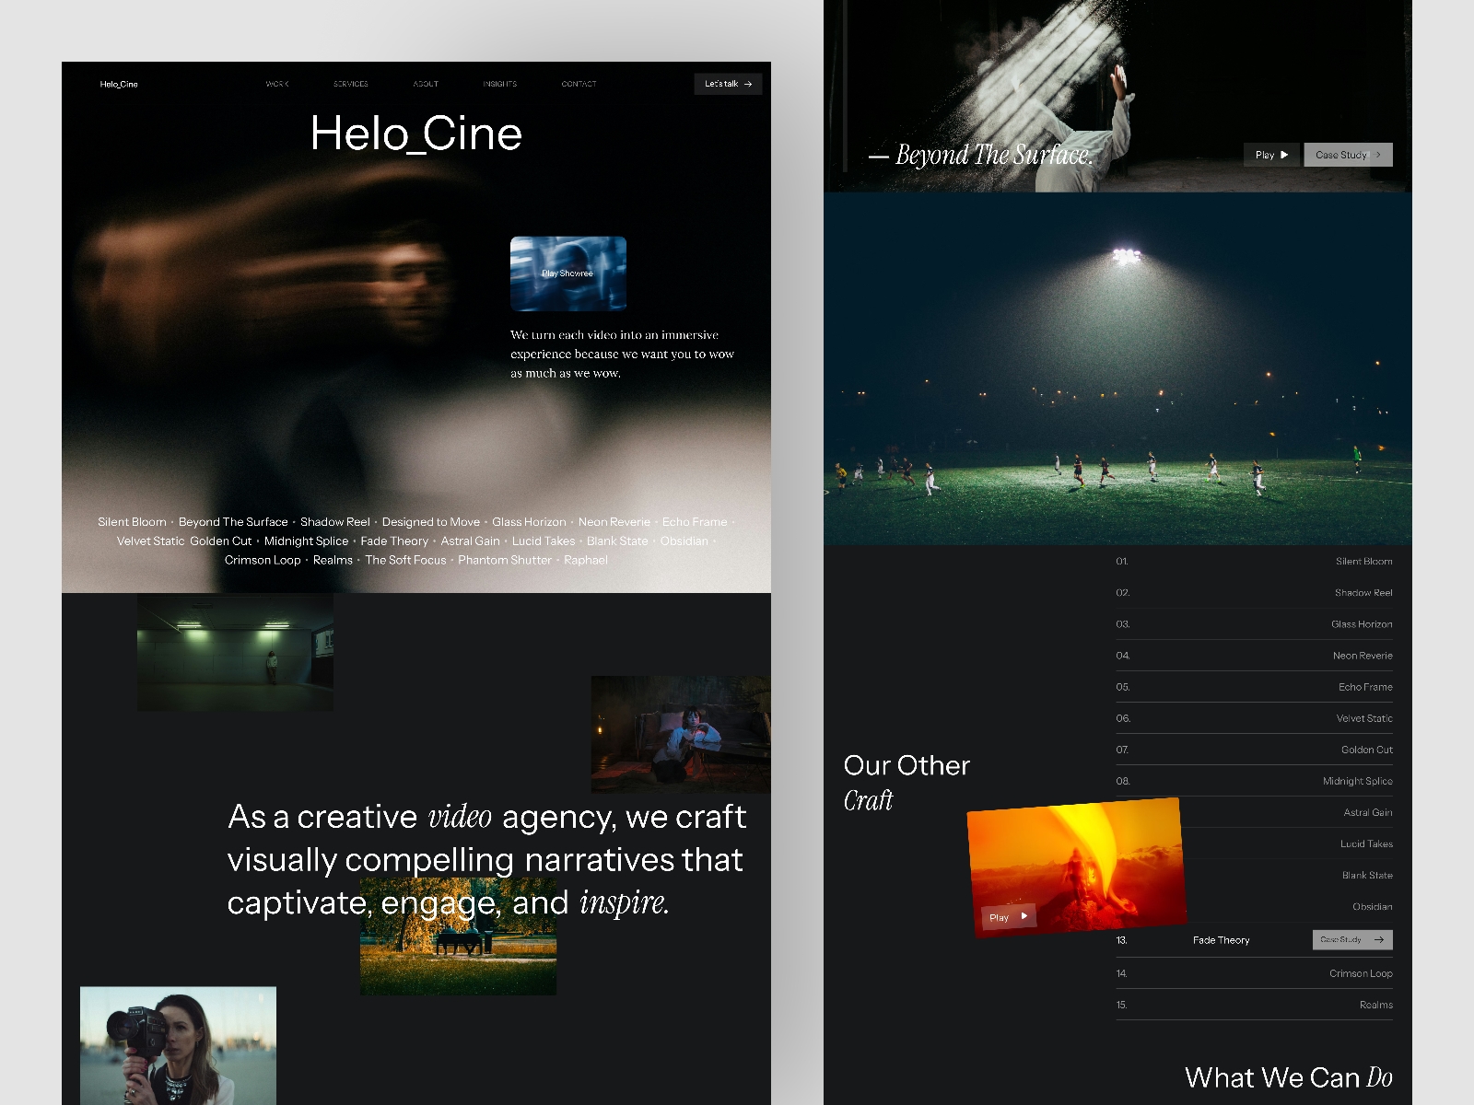Open Fade Theory Case Study button
The height and width of the screenshot is (1105, 1474).
click(x=1340, y=939)
